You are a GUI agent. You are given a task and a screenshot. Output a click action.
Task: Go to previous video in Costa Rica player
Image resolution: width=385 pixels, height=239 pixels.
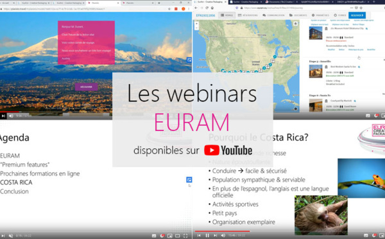click(x=199, y=235)
